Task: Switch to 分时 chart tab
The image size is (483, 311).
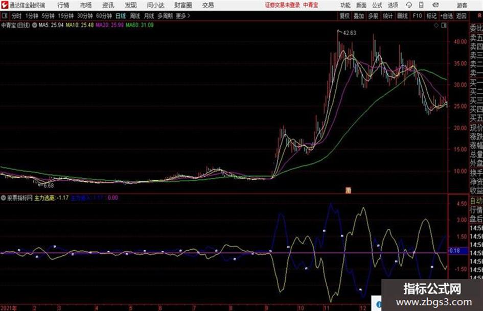Action: coord(16,16)
